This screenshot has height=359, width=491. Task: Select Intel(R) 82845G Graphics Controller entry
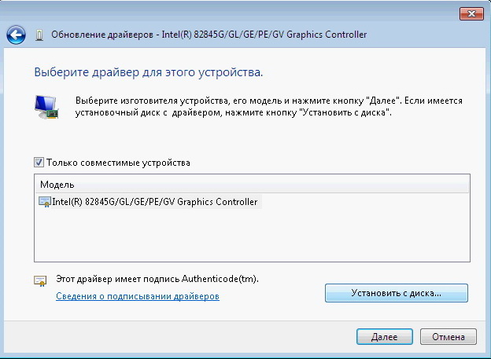(160, 202)
